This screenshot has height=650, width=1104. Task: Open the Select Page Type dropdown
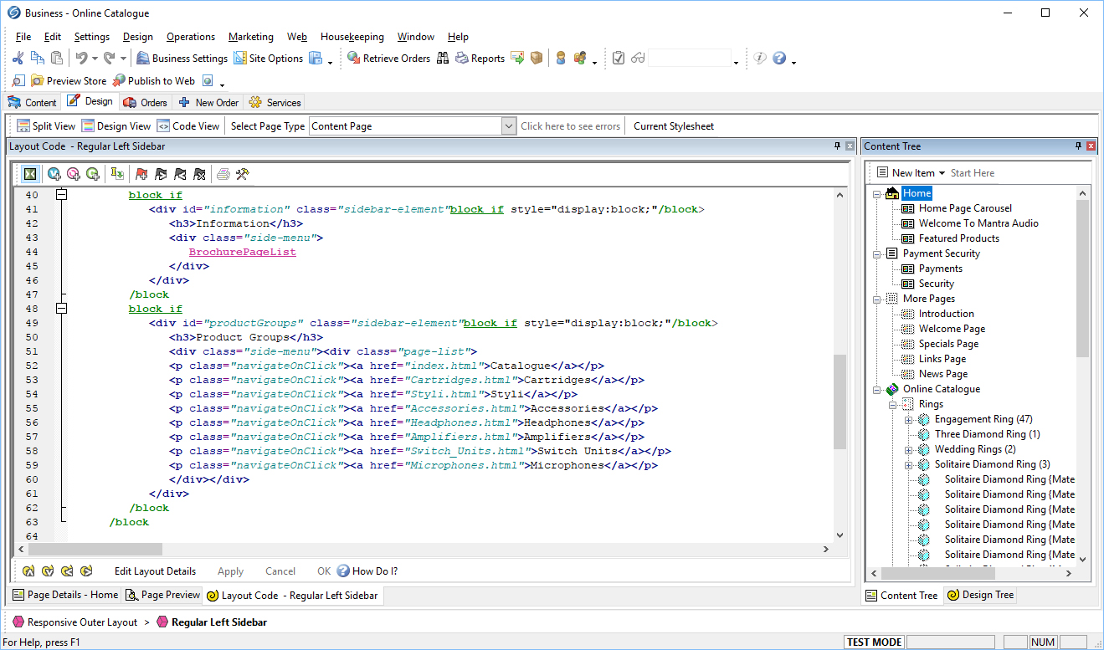tap(508, 126)
